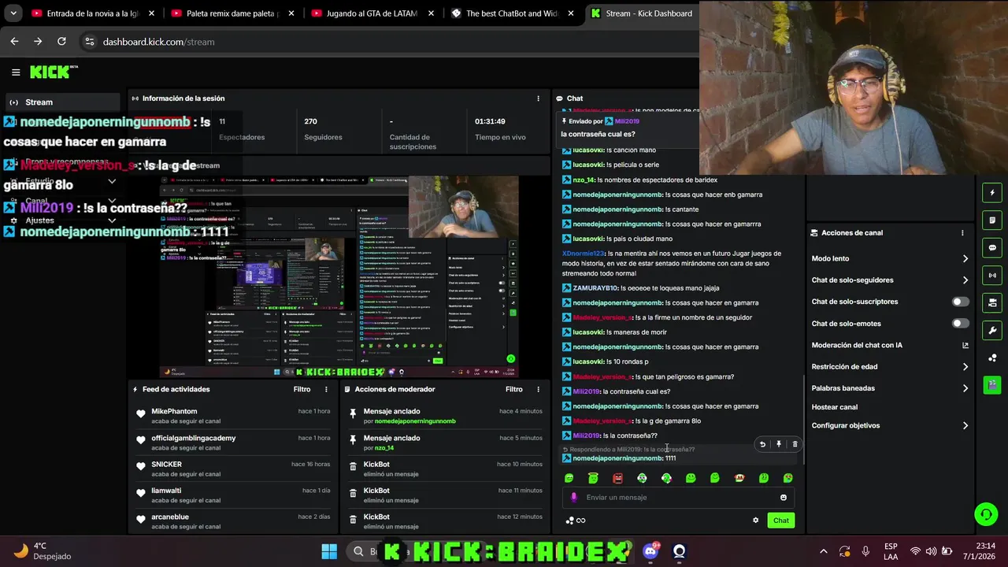1008x567 pixels.
Task: Click Hostear canal
Action: click(x=835, y=407)
